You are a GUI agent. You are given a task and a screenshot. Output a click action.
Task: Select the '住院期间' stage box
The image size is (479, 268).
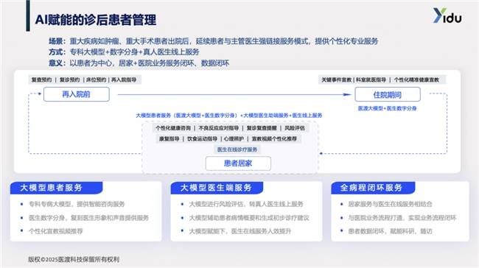point(388,95)
